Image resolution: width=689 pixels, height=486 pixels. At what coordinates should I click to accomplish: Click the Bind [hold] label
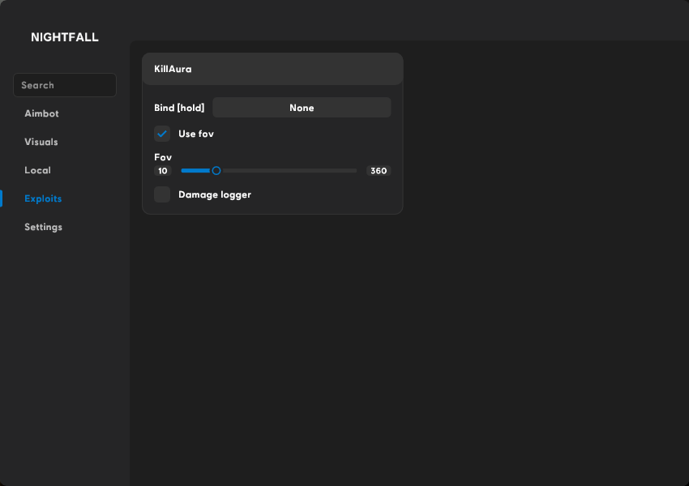click(179, 108)
